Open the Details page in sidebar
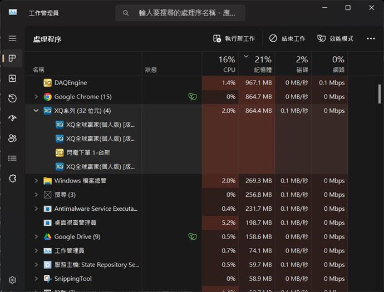384x292 pixels. [x=12, y=158]
